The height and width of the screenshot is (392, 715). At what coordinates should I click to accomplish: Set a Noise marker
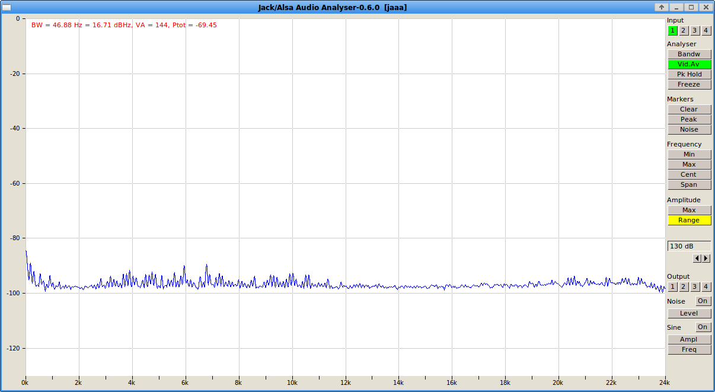689,129
